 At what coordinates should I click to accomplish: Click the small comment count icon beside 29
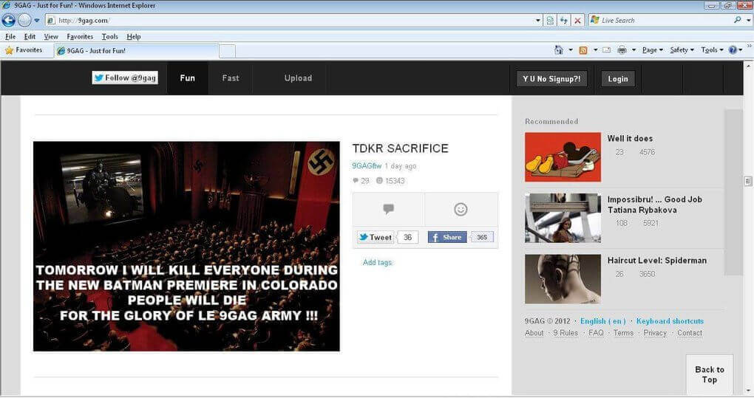point(356,180)
